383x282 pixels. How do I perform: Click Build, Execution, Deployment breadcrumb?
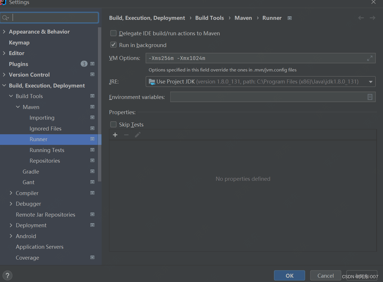(x=147, y=18)
